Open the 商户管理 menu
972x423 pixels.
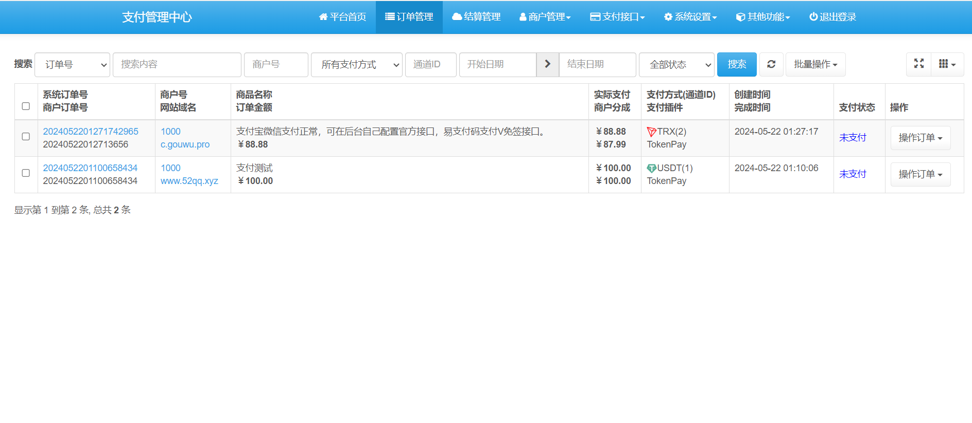[x=545, y=17]
